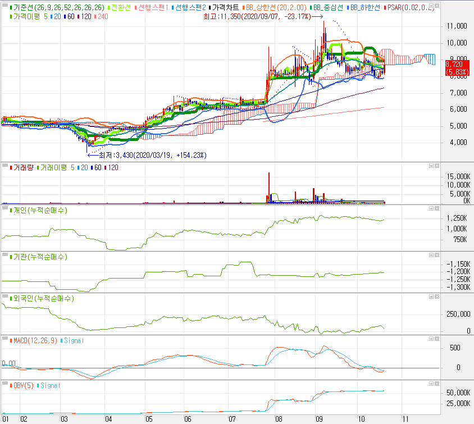The height and width of the screenshot is (424, 474).
Task: Select the 기준선(26,9,26,52,26,26,26) legend
Action: pyautogui.click(x=57, y=7)
